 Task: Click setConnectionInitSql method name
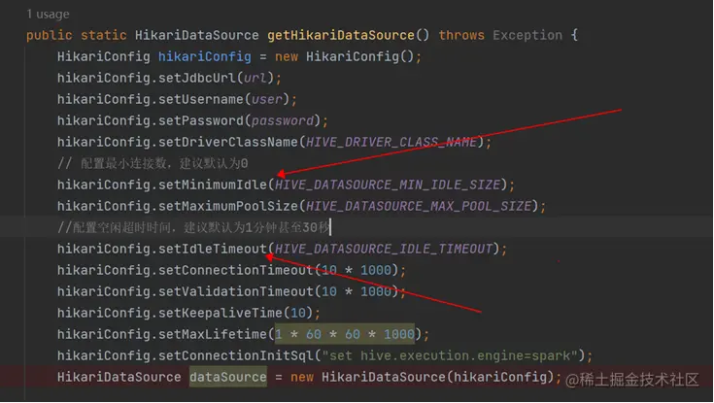tap(236, 355)
